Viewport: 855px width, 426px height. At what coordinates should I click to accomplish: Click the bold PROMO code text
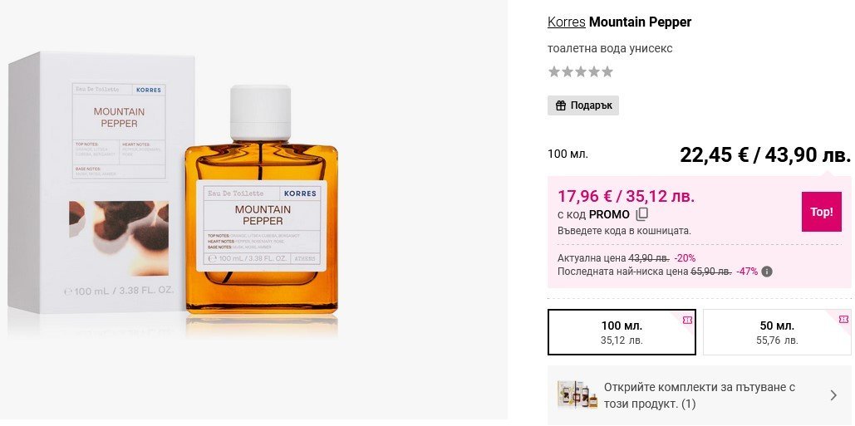pos(609,214)
